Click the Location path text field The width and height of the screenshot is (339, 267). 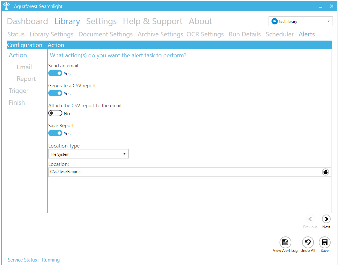[183, 172]
